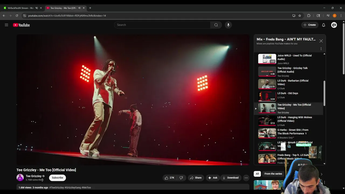
Task: Click the 2.76M subscribers text
Action: pos(34,180)
